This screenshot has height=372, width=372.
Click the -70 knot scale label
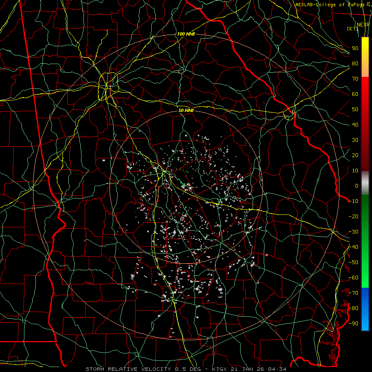[353, 293]
